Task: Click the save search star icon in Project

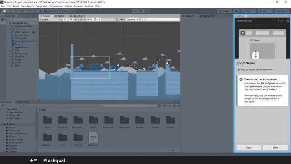Action: pos(170,106)
